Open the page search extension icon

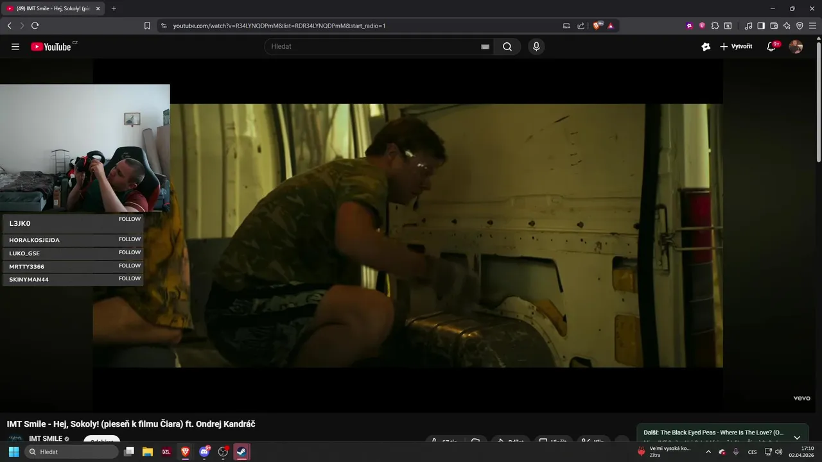(728, 26)
